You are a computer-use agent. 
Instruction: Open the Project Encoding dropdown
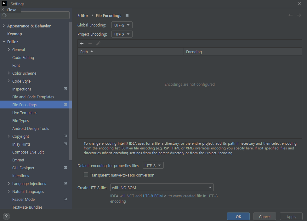[122, 34]
